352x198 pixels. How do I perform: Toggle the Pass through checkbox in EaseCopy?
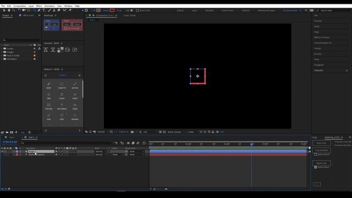65,29
